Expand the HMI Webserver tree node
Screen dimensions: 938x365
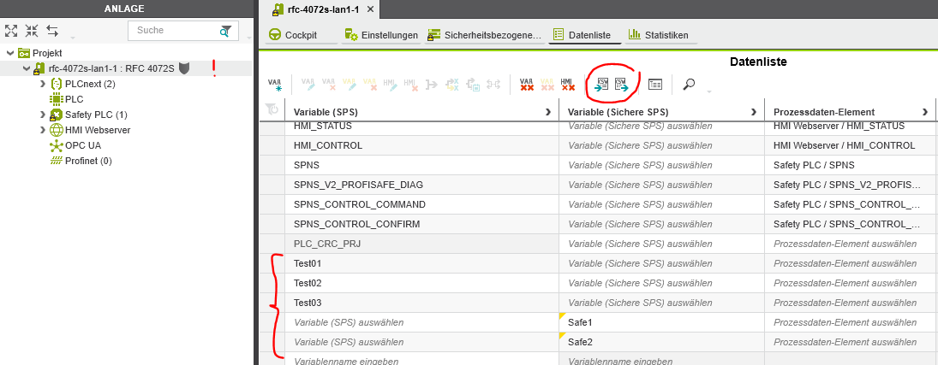[43, 130]
